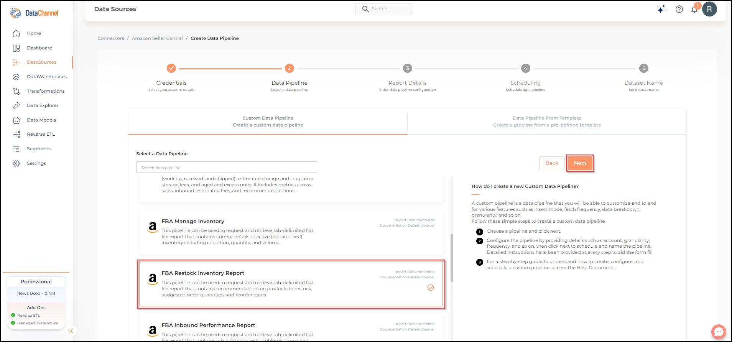Open Dashboard via its layout icon
This screenshot has width=732, height=342.
click(x=16, y=48)
